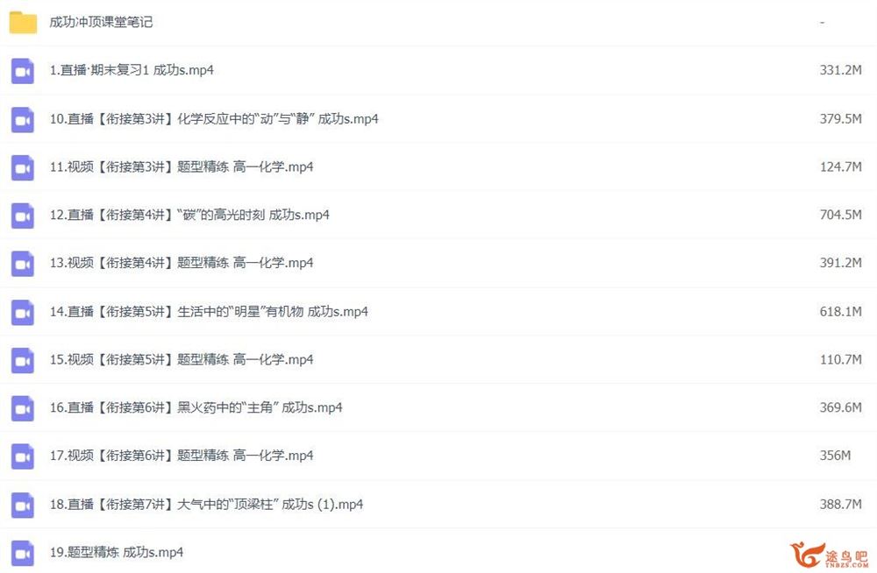Click video icon beside 11.视频 衔接第3讲
877x573 pixels.
coord(23,167)
